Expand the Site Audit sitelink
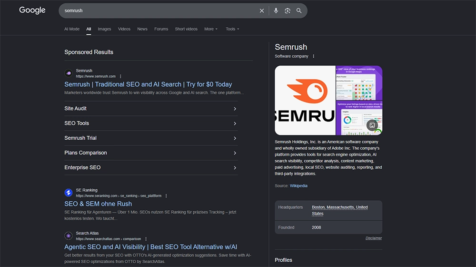The width and height of the screenshot is (476, 267). (151, 109)
